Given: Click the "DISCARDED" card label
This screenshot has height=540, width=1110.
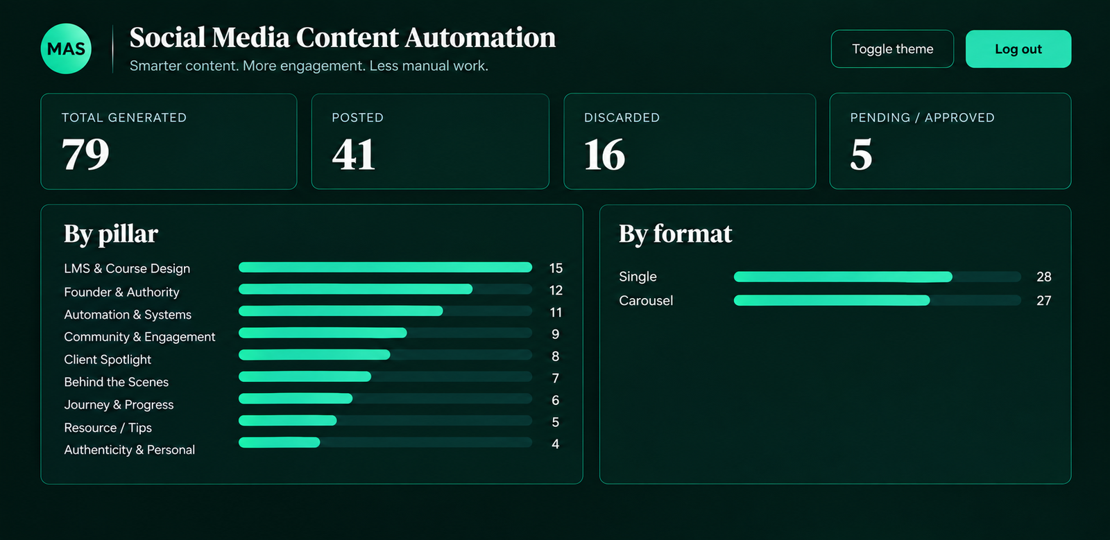Looking at the screenshot, I should [x=622, y=118].
